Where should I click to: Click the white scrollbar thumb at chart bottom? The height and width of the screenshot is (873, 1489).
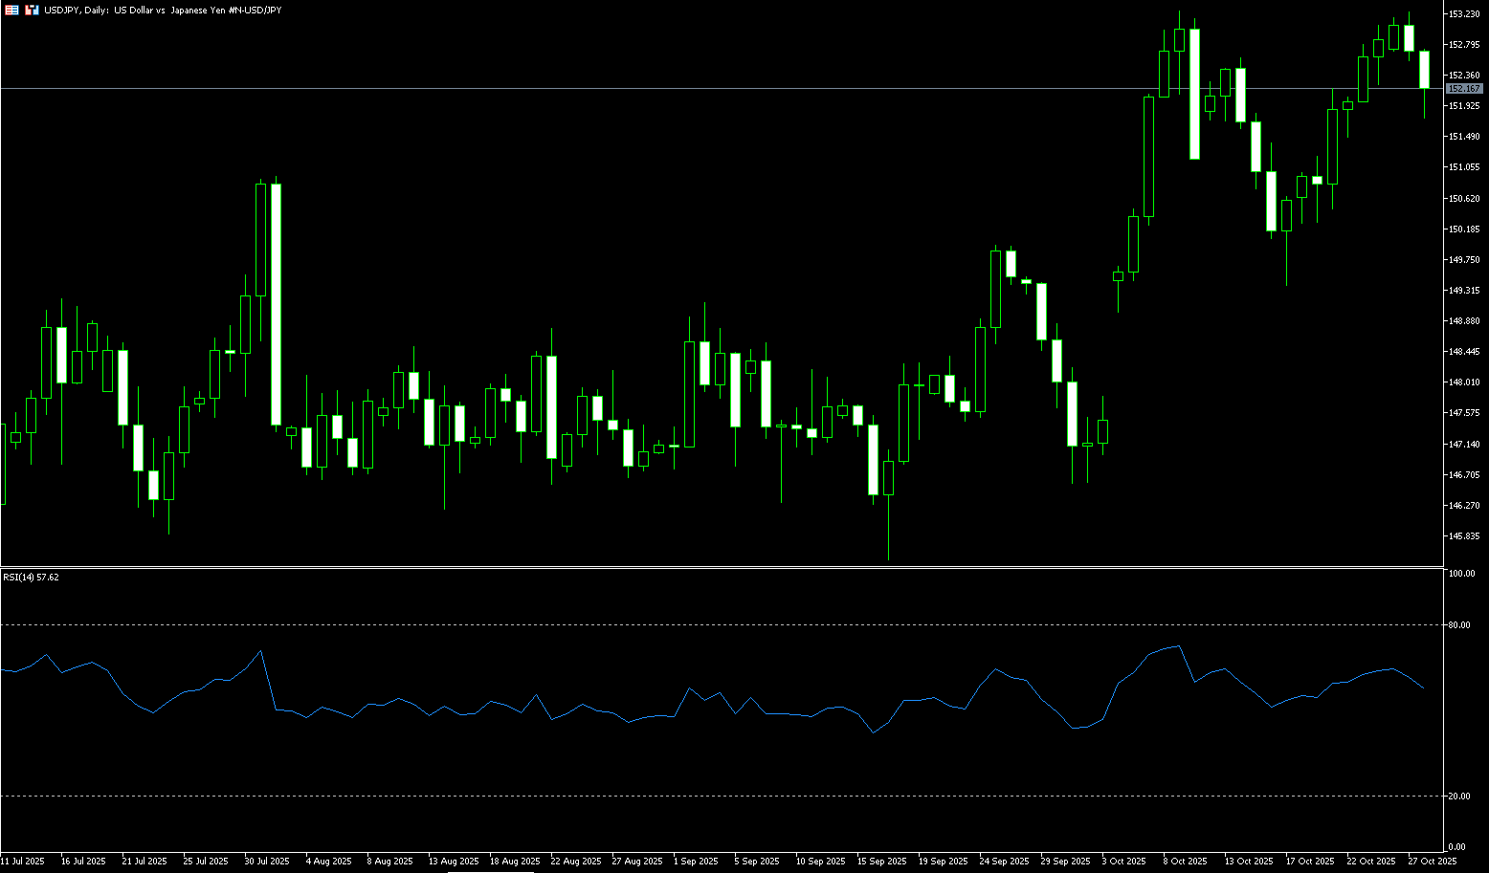(x=491, y=871)
